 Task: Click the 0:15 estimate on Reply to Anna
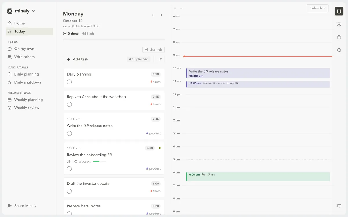(x=156, y=97)
